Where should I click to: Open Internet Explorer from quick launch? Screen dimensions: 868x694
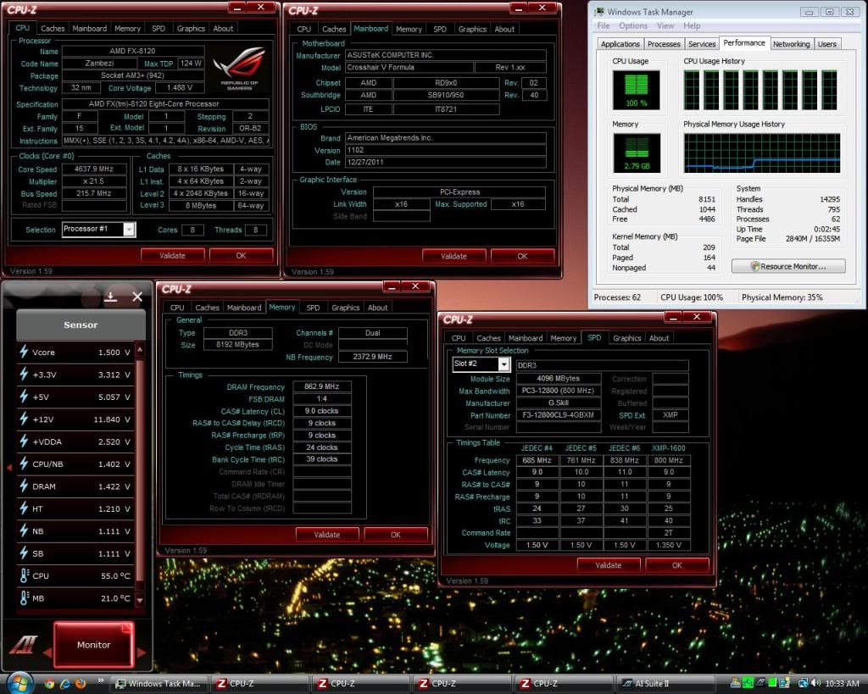pyautogui.click(x=64, y=683)
